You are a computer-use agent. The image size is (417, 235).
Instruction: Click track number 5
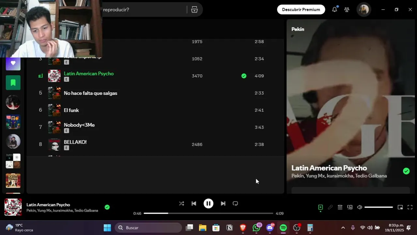40,93
